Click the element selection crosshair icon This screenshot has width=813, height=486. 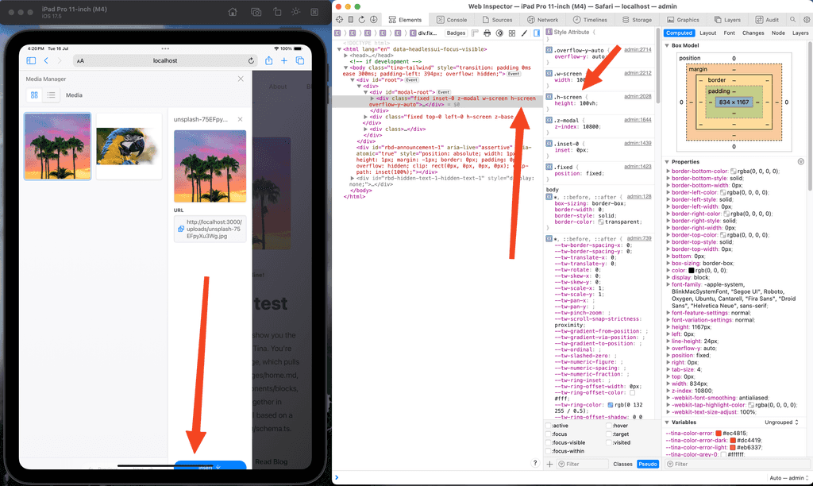tap(340, 19)
